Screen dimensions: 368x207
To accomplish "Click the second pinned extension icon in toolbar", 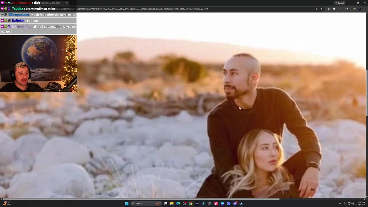I will click(x=334, y=9).
